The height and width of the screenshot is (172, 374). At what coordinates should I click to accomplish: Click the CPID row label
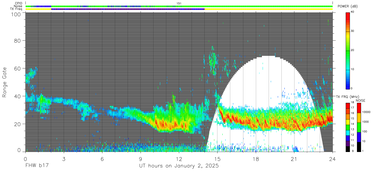point(19,3)
